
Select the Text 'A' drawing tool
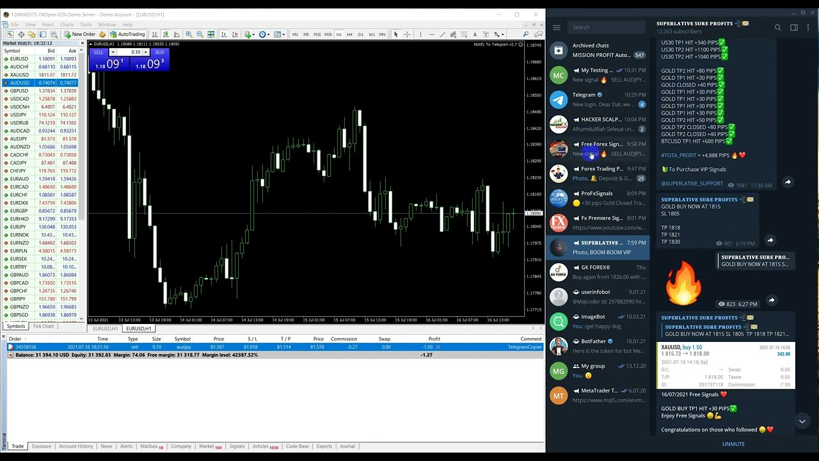pos(475,34)
